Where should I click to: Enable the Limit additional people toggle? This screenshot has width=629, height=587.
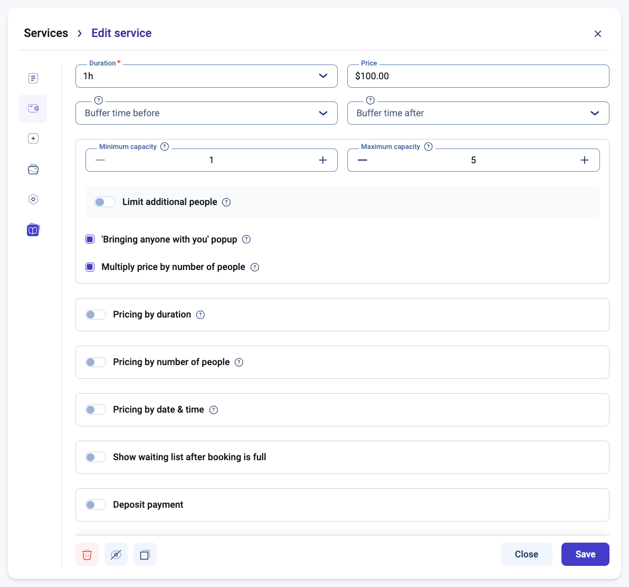[x=105, y=202]
